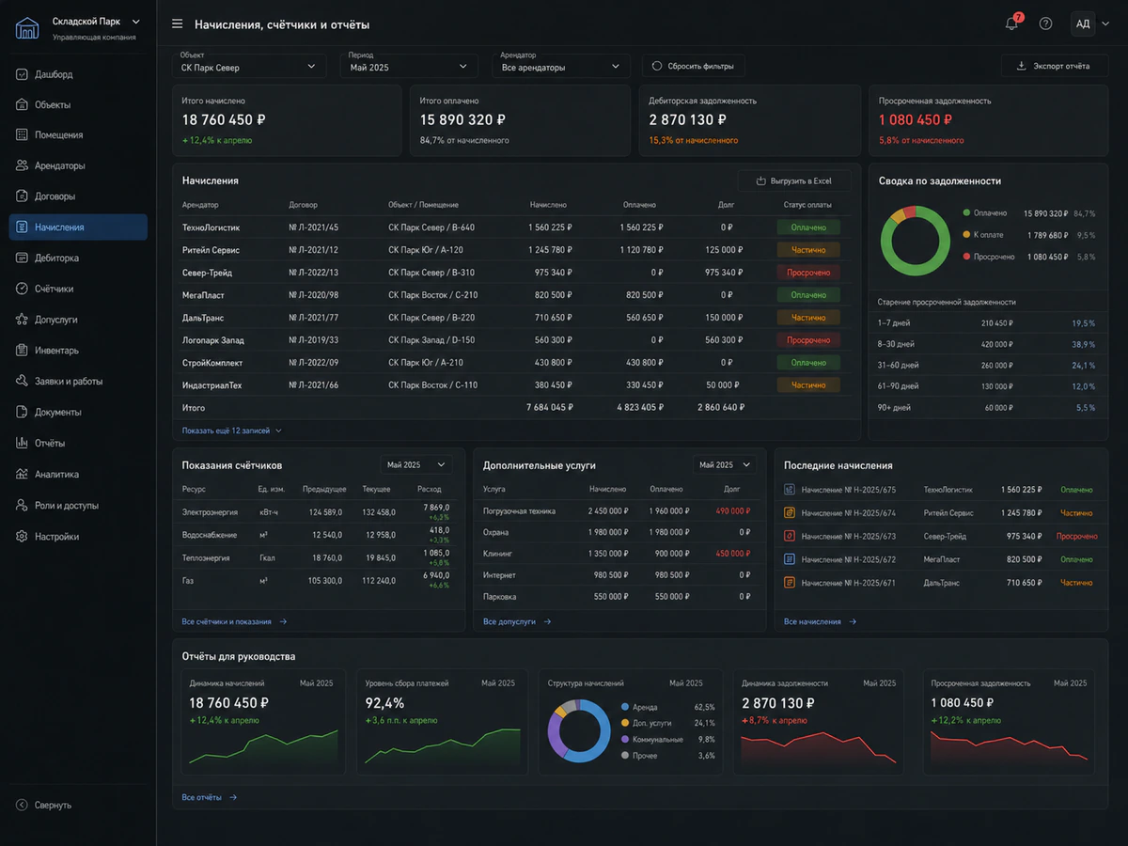Open Май 2025 dropdown in Показания счётчиков
Viewport: 1128px width, 846px height.
[415, 464]
